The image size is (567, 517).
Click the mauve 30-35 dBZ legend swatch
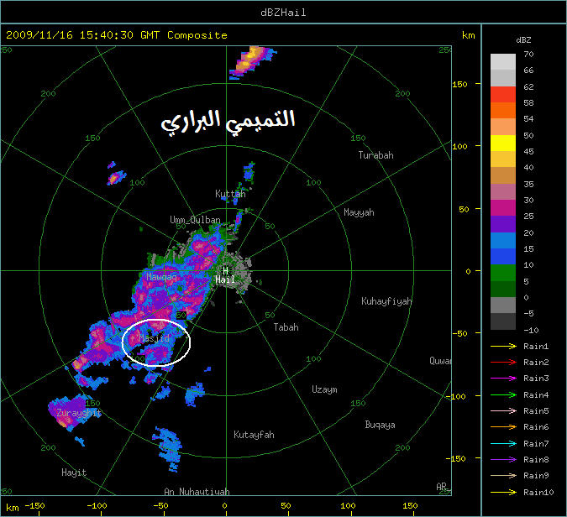(503, 192)
